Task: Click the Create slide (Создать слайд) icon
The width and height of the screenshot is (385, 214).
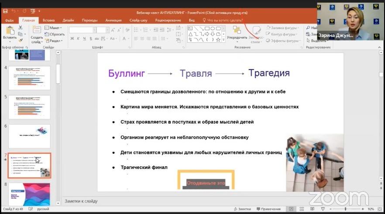Action: tap(37, 33)
